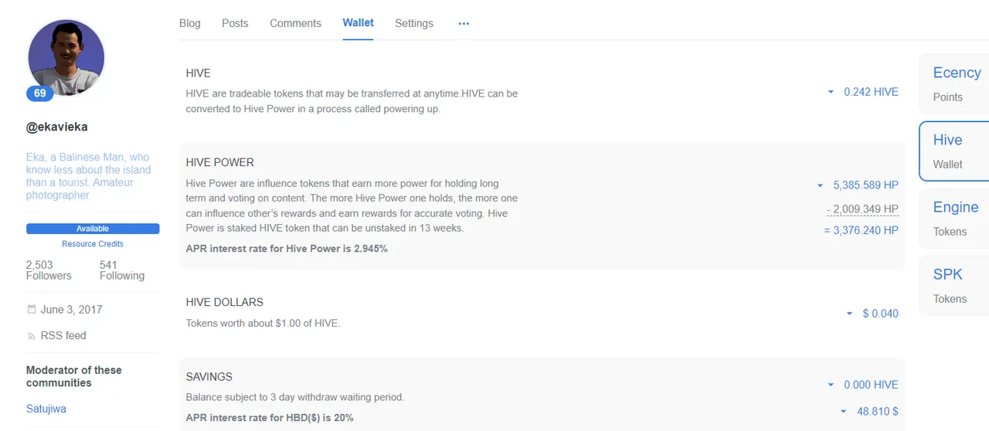Open the SPK Tokens wallet section
The image size is (989, 431).
pos(955,286)
